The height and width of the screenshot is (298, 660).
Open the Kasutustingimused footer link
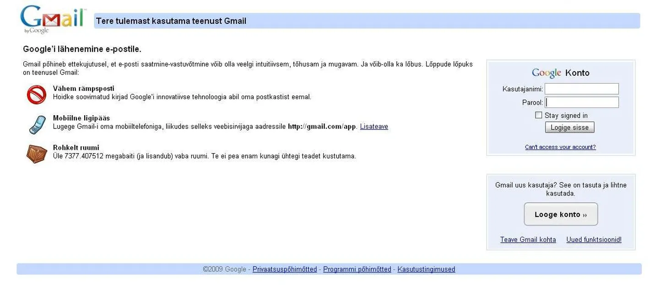click(426, 270)
